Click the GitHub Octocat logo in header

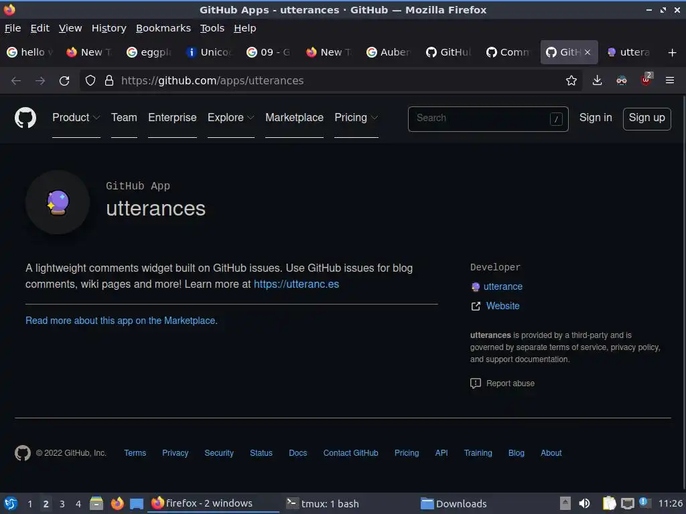click(x=25, y=118)
